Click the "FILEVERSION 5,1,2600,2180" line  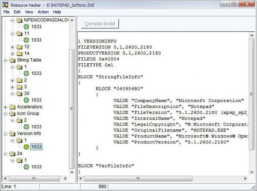pos(115,47)
